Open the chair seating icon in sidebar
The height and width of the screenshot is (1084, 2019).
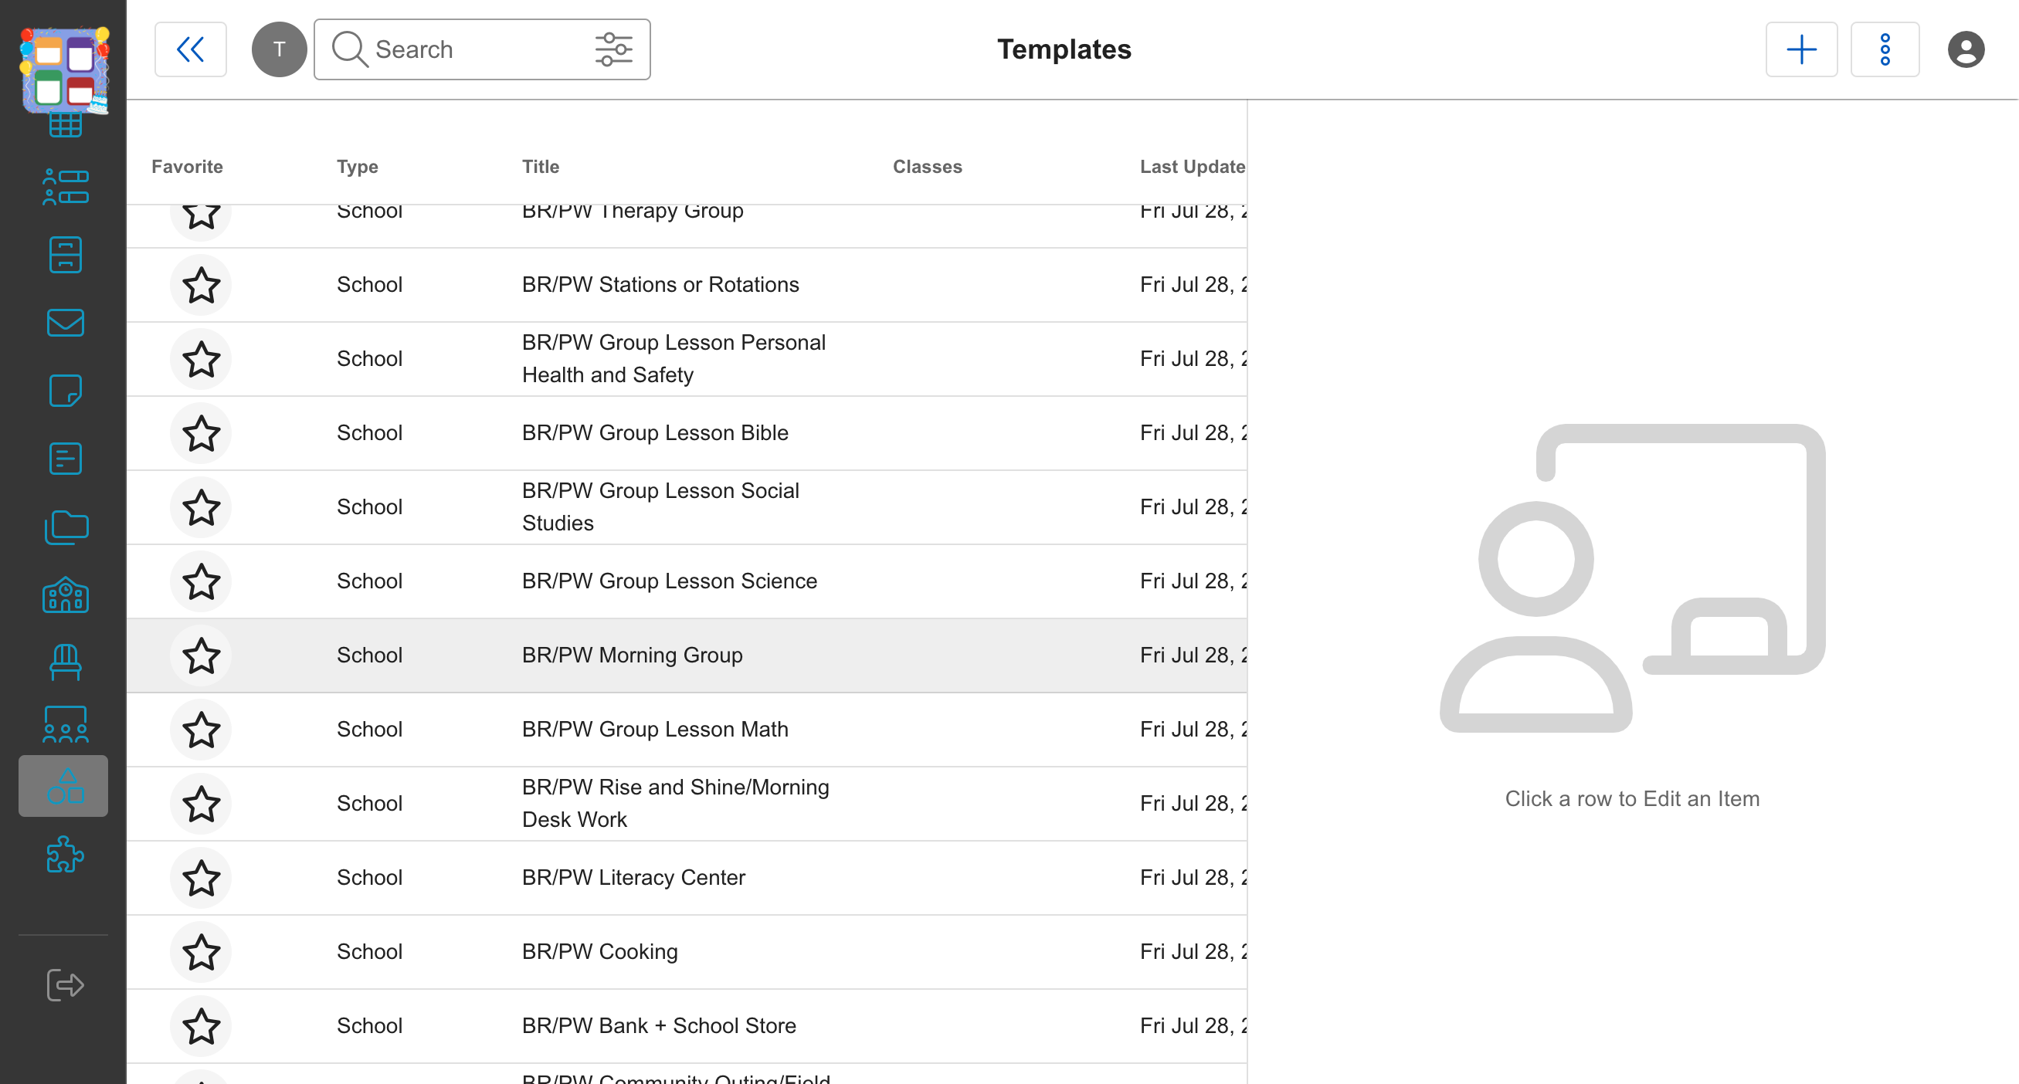(65, 662)
